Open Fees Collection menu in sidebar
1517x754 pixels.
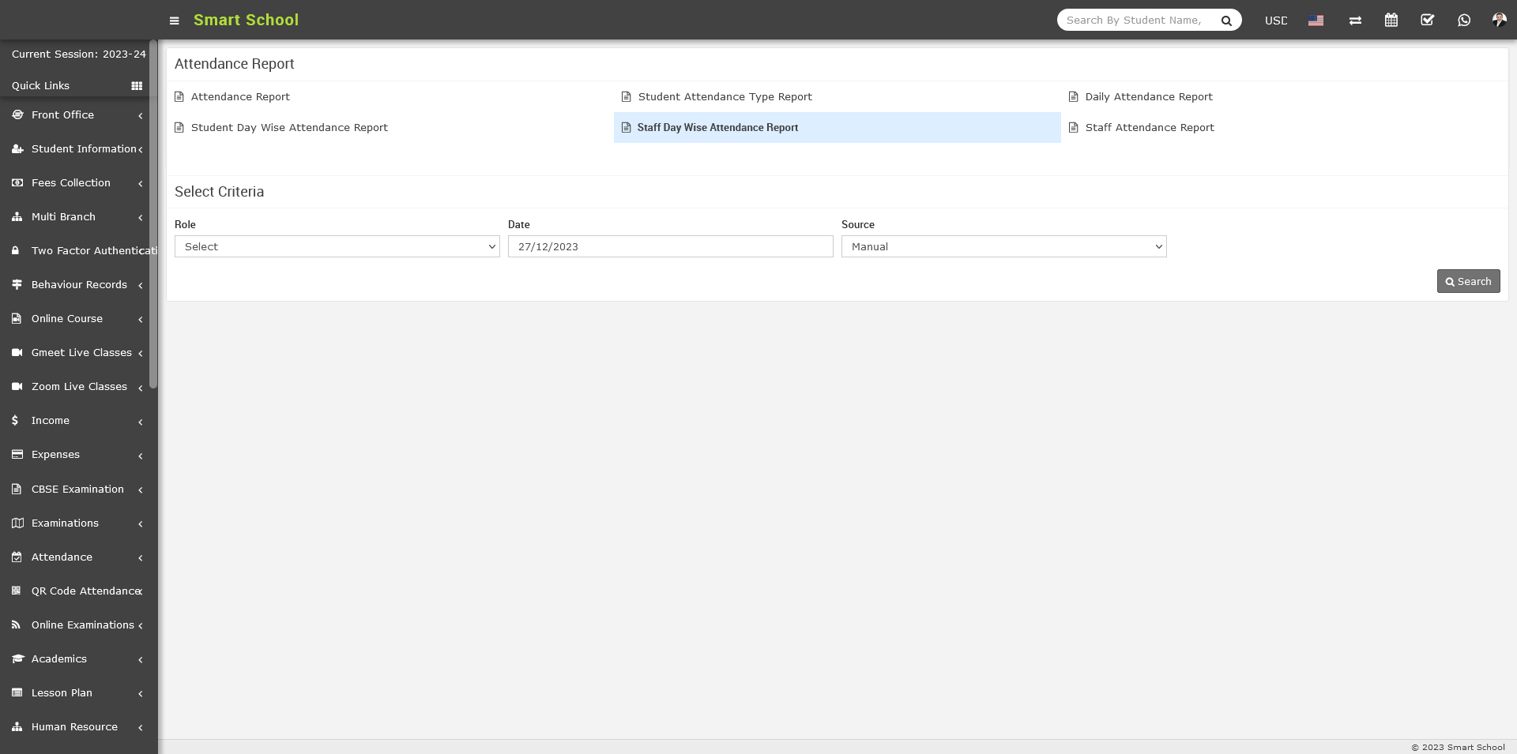(71, 183)
